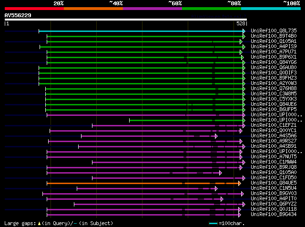305x227 pixels.
Task: Select the UniRef100_A7NUT5 label
Action: [274, 157]
